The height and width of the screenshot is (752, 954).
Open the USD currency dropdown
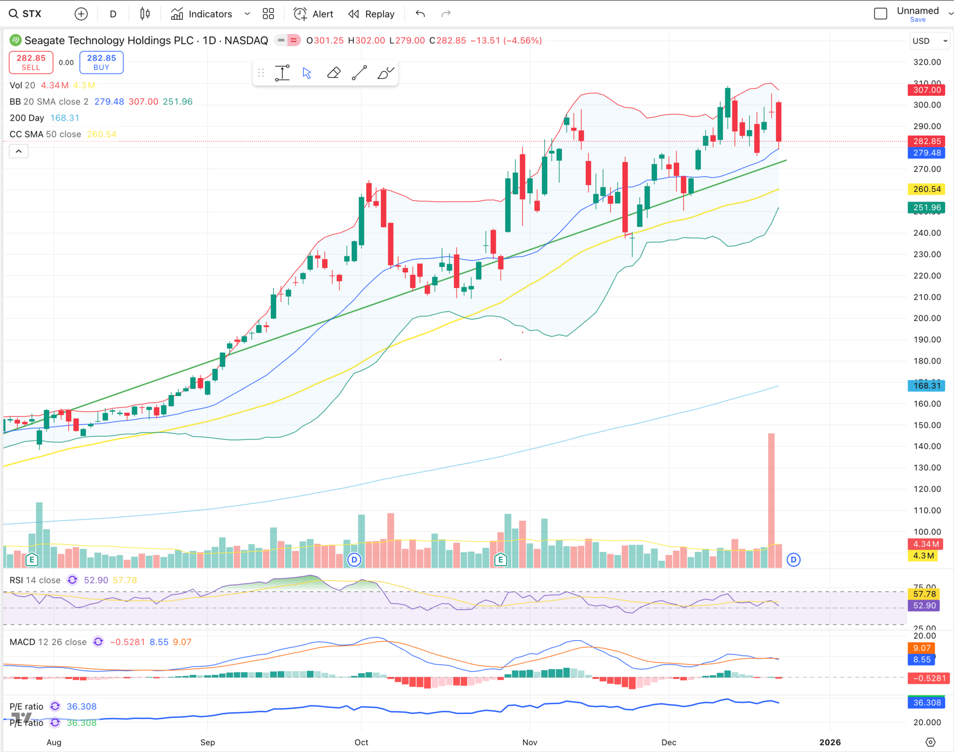930,41
